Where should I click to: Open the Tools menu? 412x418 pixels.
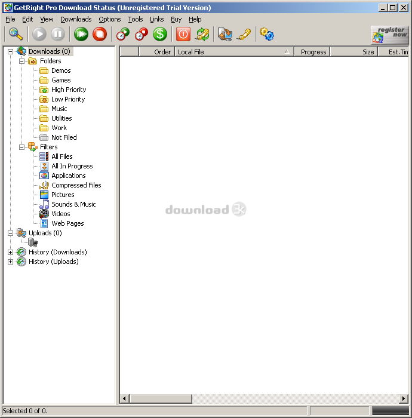(136, 19)
